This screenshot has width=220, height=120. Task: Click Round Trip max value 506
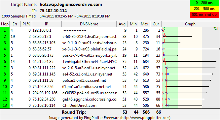pyautogui.click(x=146, y=112)
